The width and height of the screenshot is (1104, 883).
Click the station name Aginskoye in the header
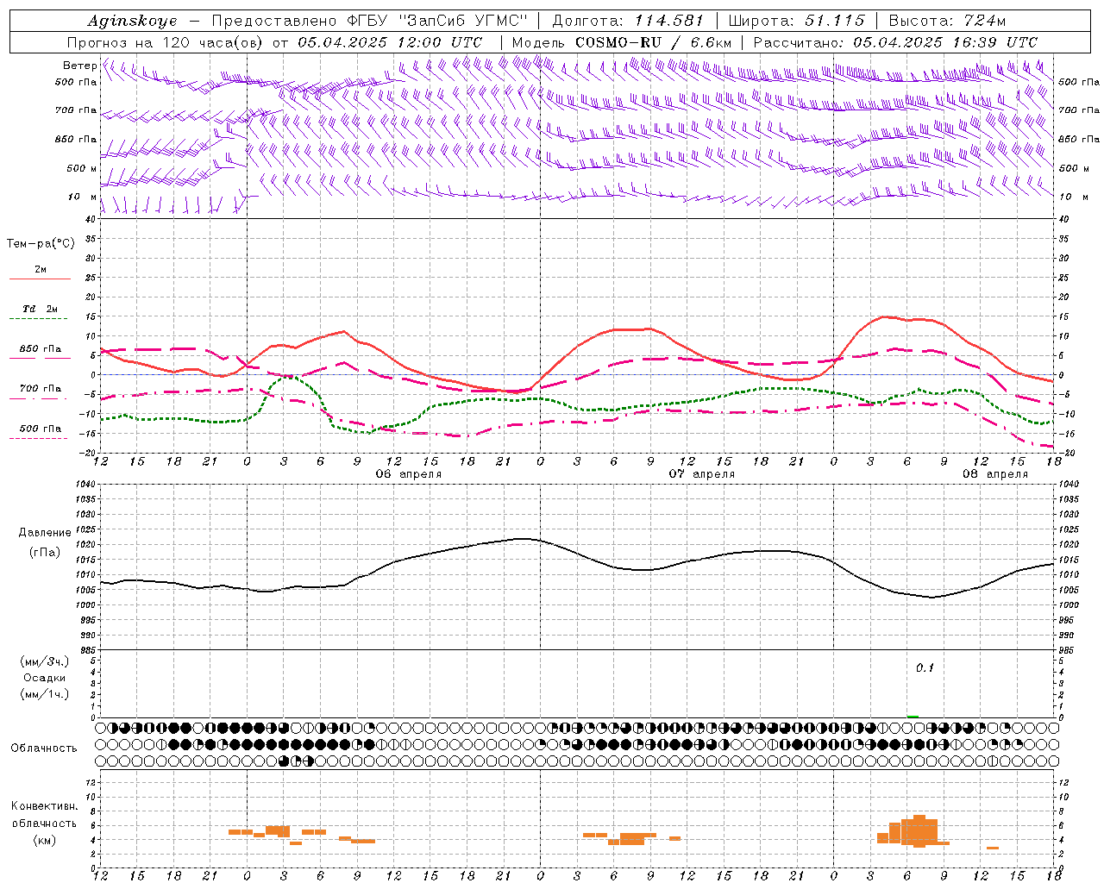pos(132,21)
